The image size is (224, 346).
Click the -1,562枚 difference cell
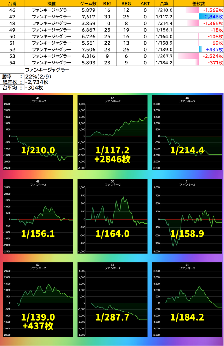[199, 10]
